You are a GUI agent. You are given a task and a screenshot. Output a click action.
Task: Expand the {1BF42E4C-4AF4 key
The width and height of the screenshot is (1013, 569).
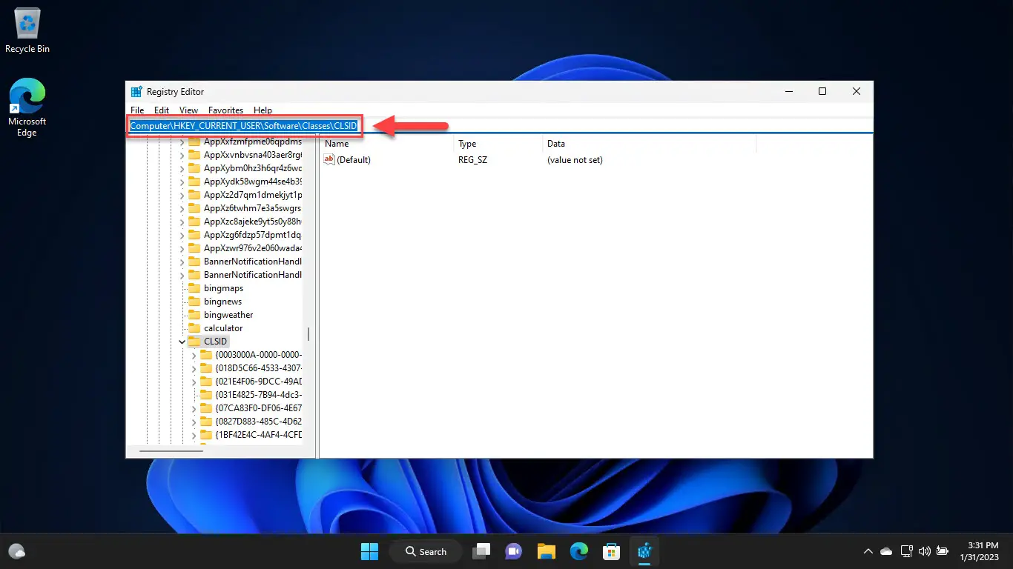pos(194,435)
